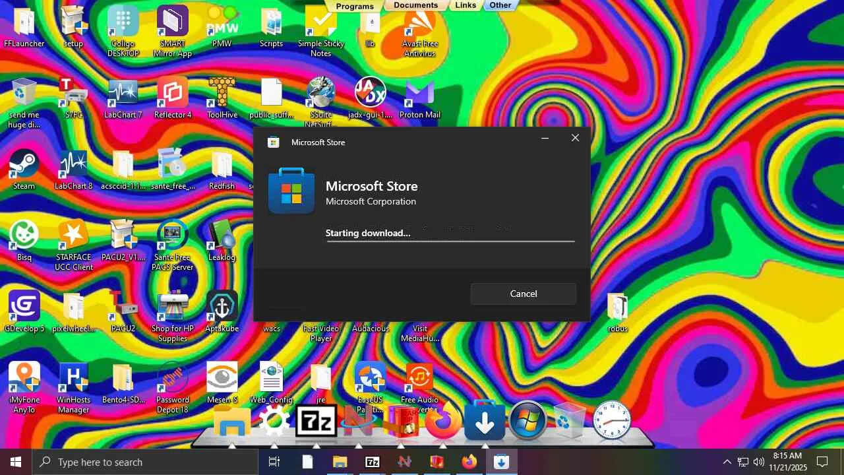
Task: Click the Password Depot 18 icon
Action: [173, 389]
